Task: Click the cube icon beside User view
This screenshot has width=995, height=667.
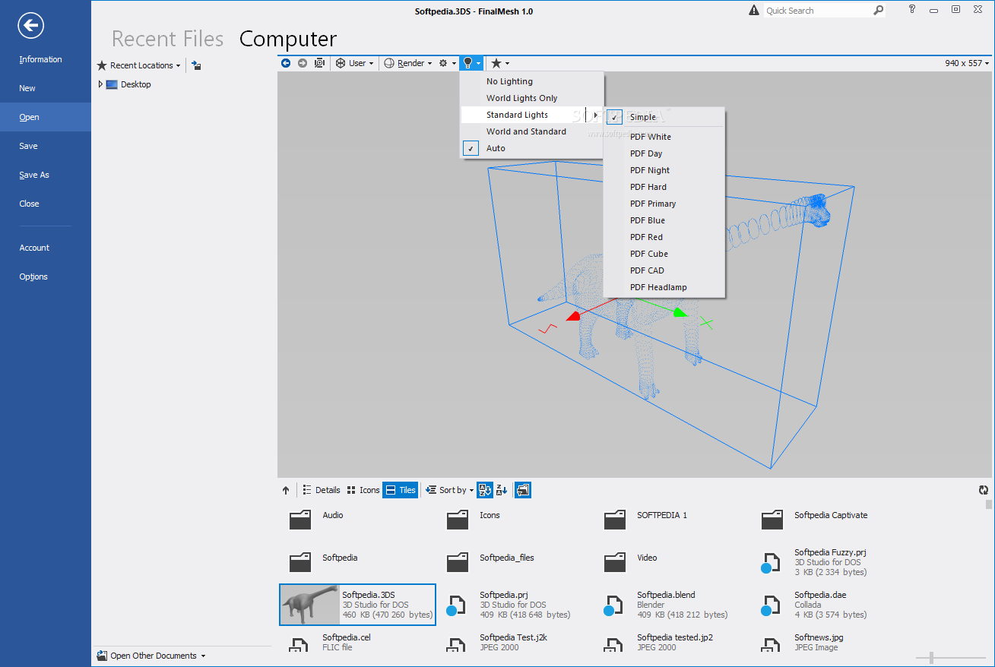Action: [x=341, y=63]
